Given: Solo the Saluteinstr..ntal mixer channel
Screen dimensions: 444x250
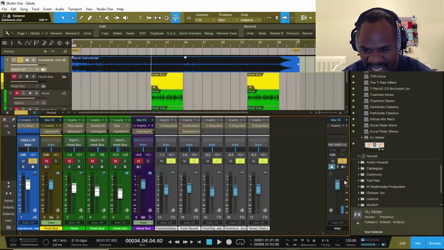Looking at the screenshot, I should click(33, 161).
